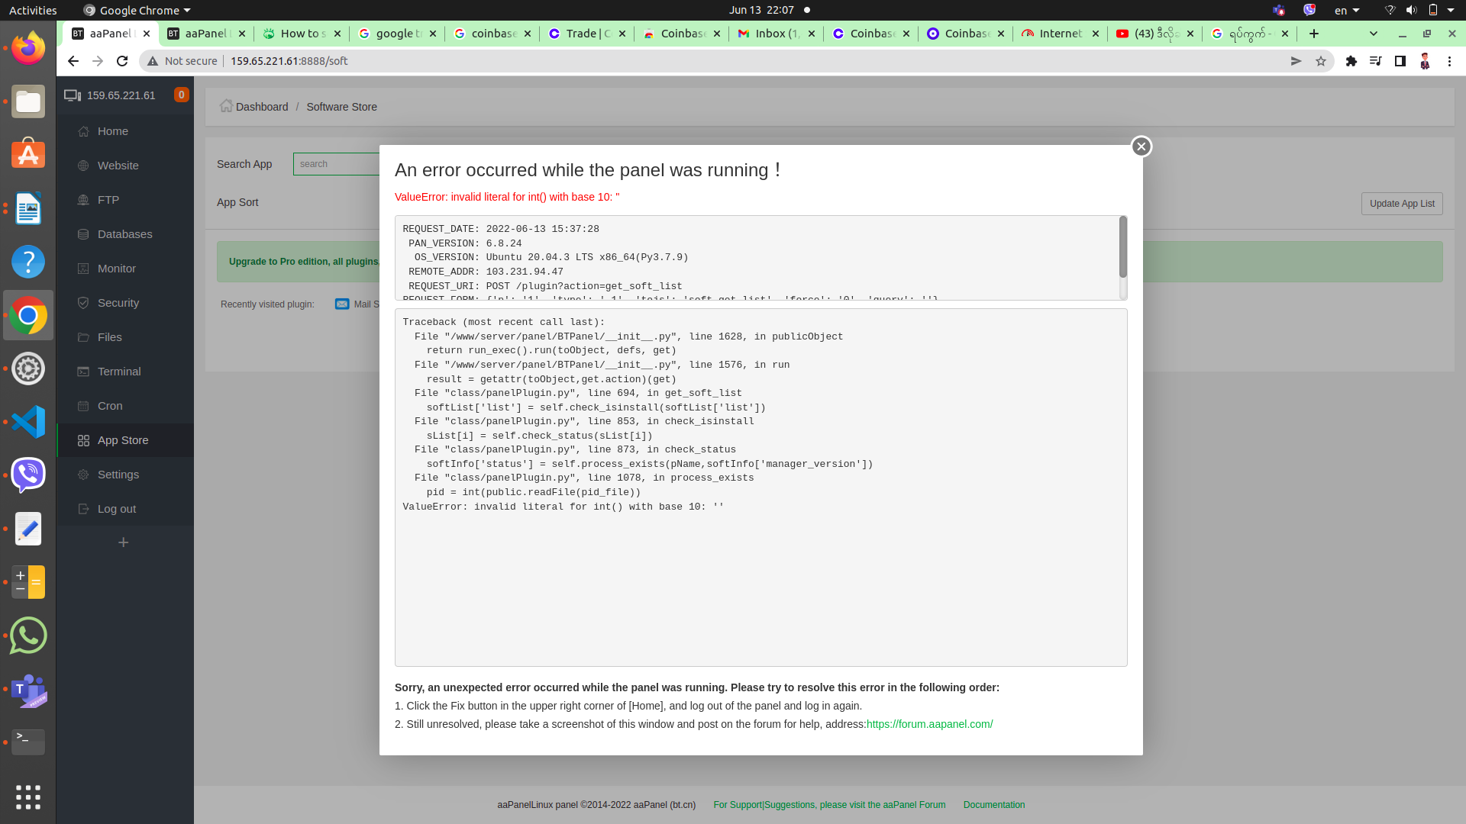The width and height of the screenshot is (1466, 824).
Task: Open the Databases section in sidebar
Action: click(x=124, y=234)
